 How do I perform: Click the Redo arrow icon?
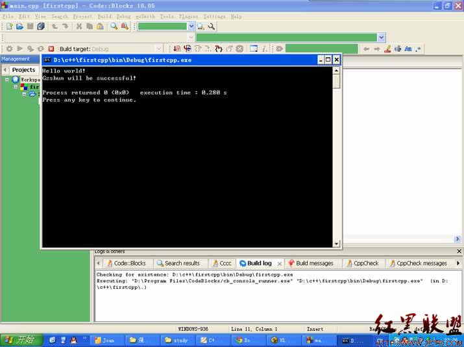pos(65,27)
